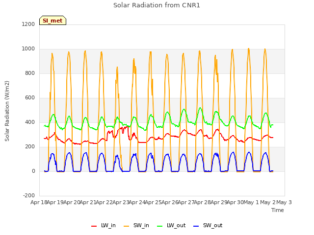Viewport: 314px width, 235px height.
Task: Click the Apr 27 x-axis tick label
Action: pos(186,202)
